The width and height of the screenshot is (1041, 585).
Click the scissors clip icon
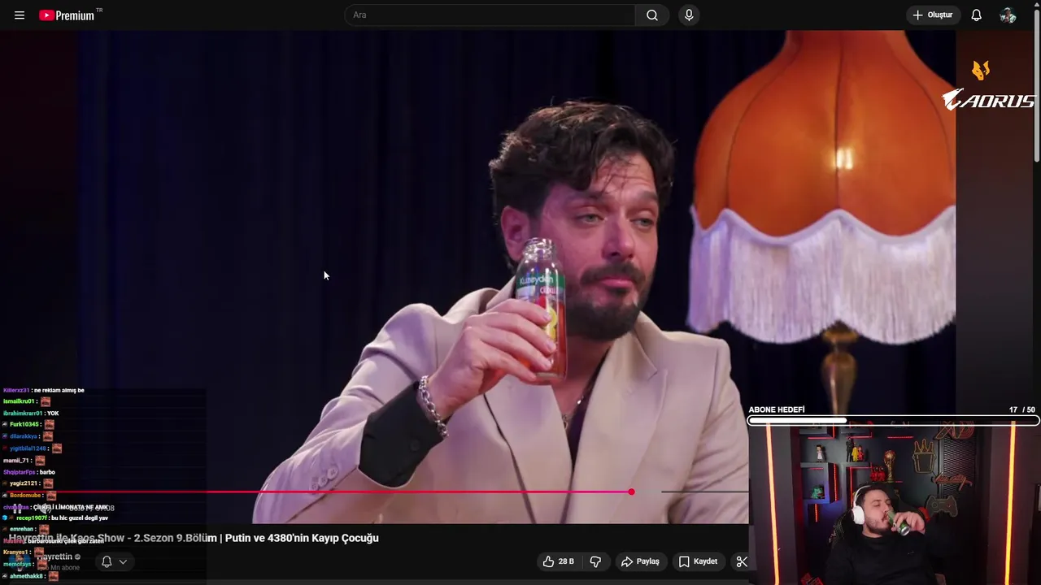pyautogui.click(x=742, y=561)
